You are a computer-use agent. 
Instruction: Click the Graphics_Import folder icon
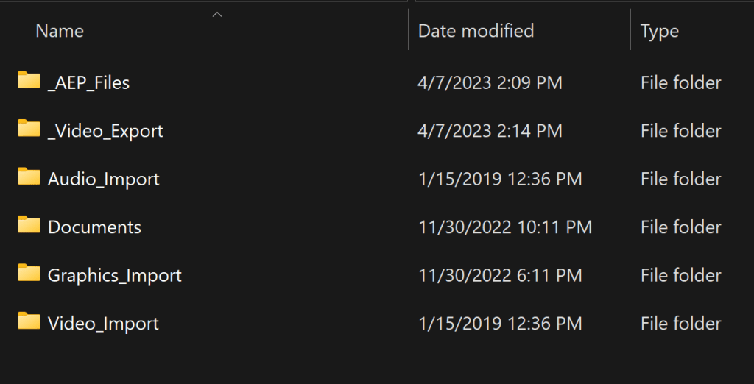(29, 274)
